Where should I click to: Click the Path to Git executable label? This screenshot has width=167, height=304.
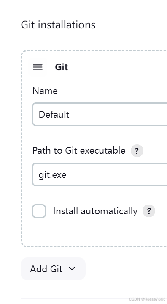point(79,151)
